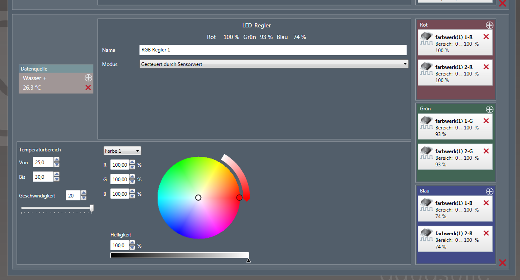Open the Farbe 1 color selector
This screenshot has width=520, height=280.
tap(122, 151)
